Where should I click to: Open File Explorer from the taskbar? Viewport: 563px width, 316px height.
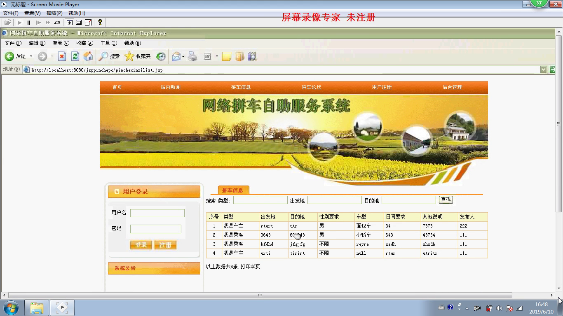37,308
